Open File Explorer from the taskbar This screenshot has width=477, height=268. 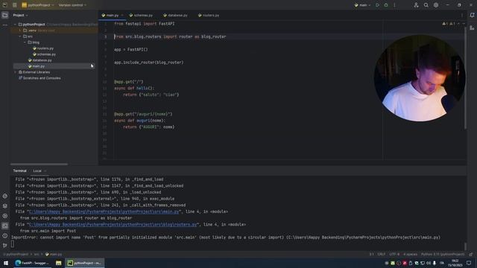click(x=58, y=263)
